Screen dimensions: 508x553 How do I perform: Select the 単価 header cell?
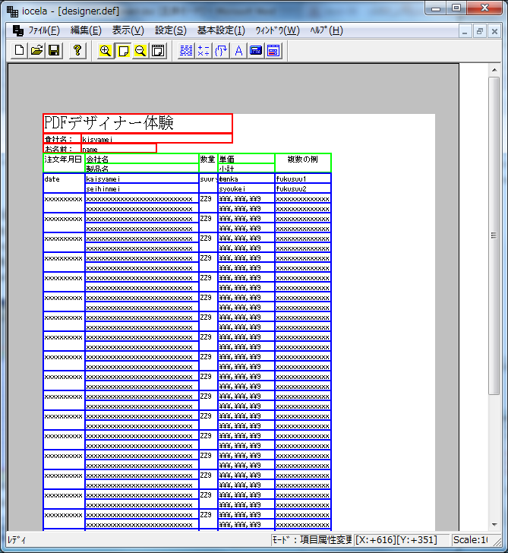point(246,159)
